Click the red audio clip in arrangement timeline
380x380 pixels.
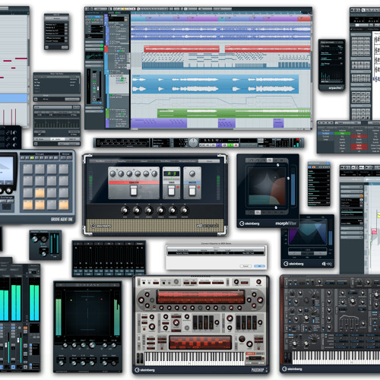[x=182, y=49]
